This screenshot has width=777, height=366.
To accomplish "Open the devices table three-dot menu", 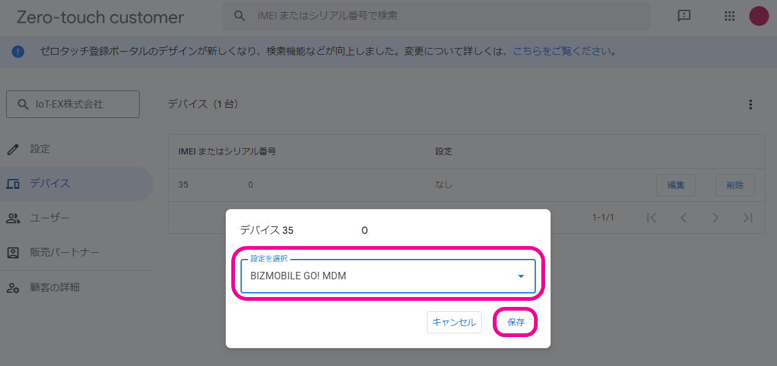I will tap(750, 105).
